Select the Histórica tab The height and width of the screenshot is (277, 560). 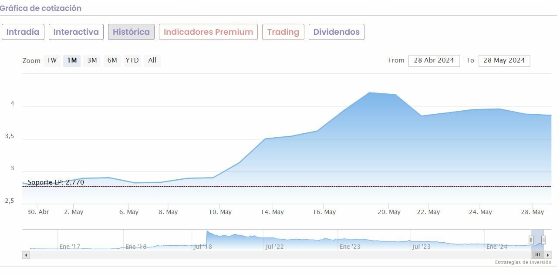pyautogui.click(x=131, y=32)
